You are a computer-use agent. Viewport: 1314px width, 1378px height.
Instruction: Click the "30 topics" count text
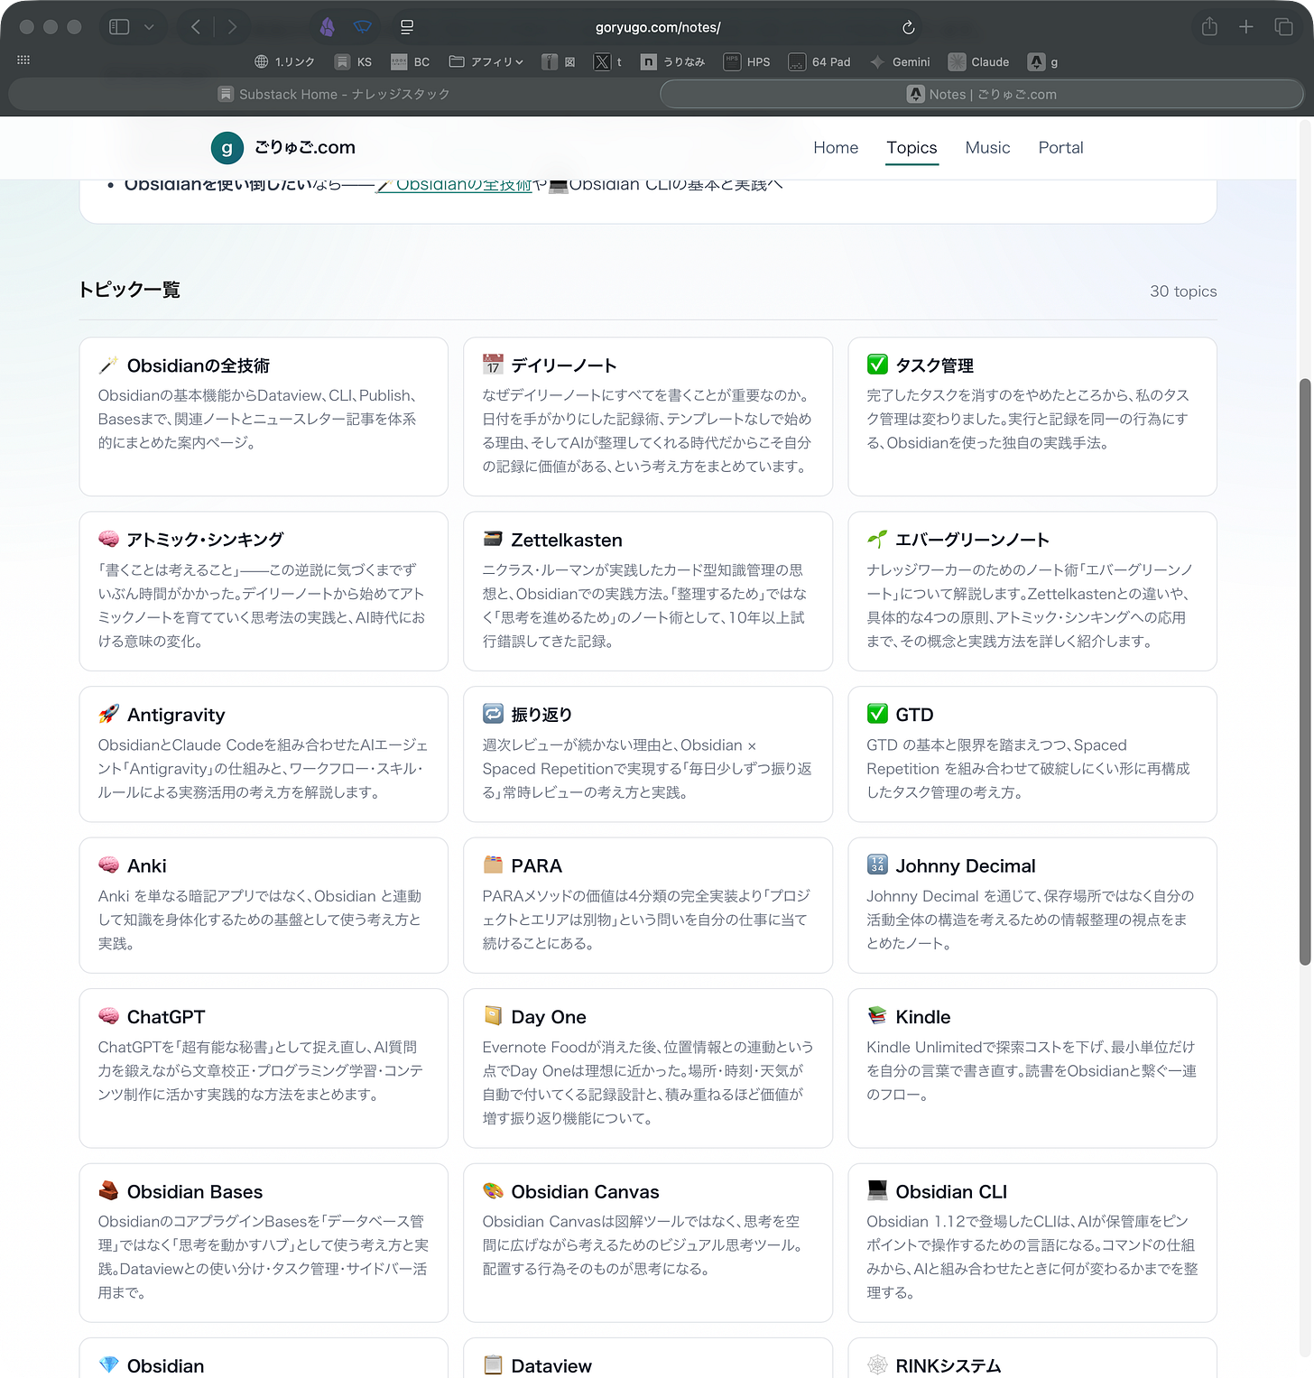pyautogui.click(x=1183, y=291)
